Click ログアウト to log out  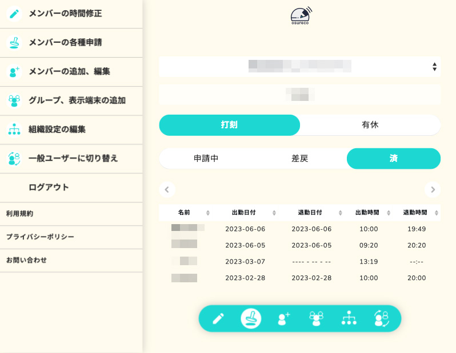(49, 188)
